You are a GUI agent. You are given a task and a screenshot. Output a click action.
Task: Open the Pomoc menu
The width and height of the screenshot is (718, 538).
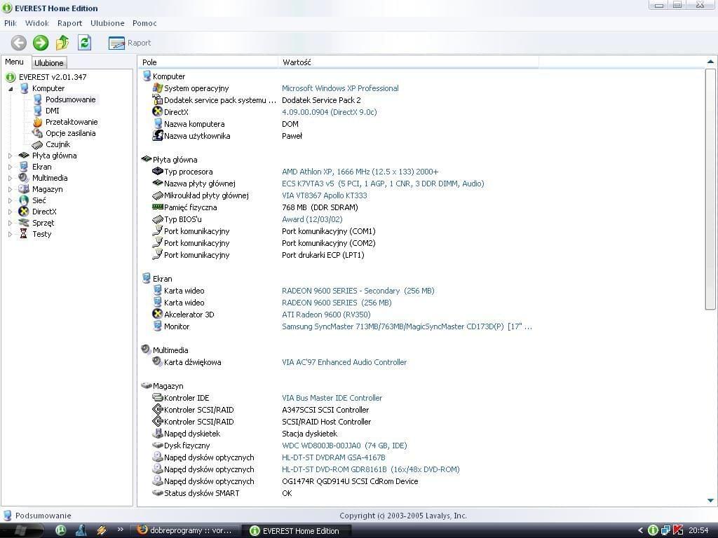point(144,23)
